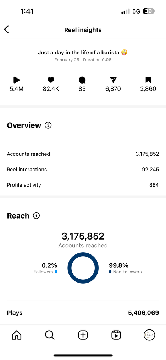Go back using the back arrow
Viewport: 166px width, 360px height.
tap(6, 29)
